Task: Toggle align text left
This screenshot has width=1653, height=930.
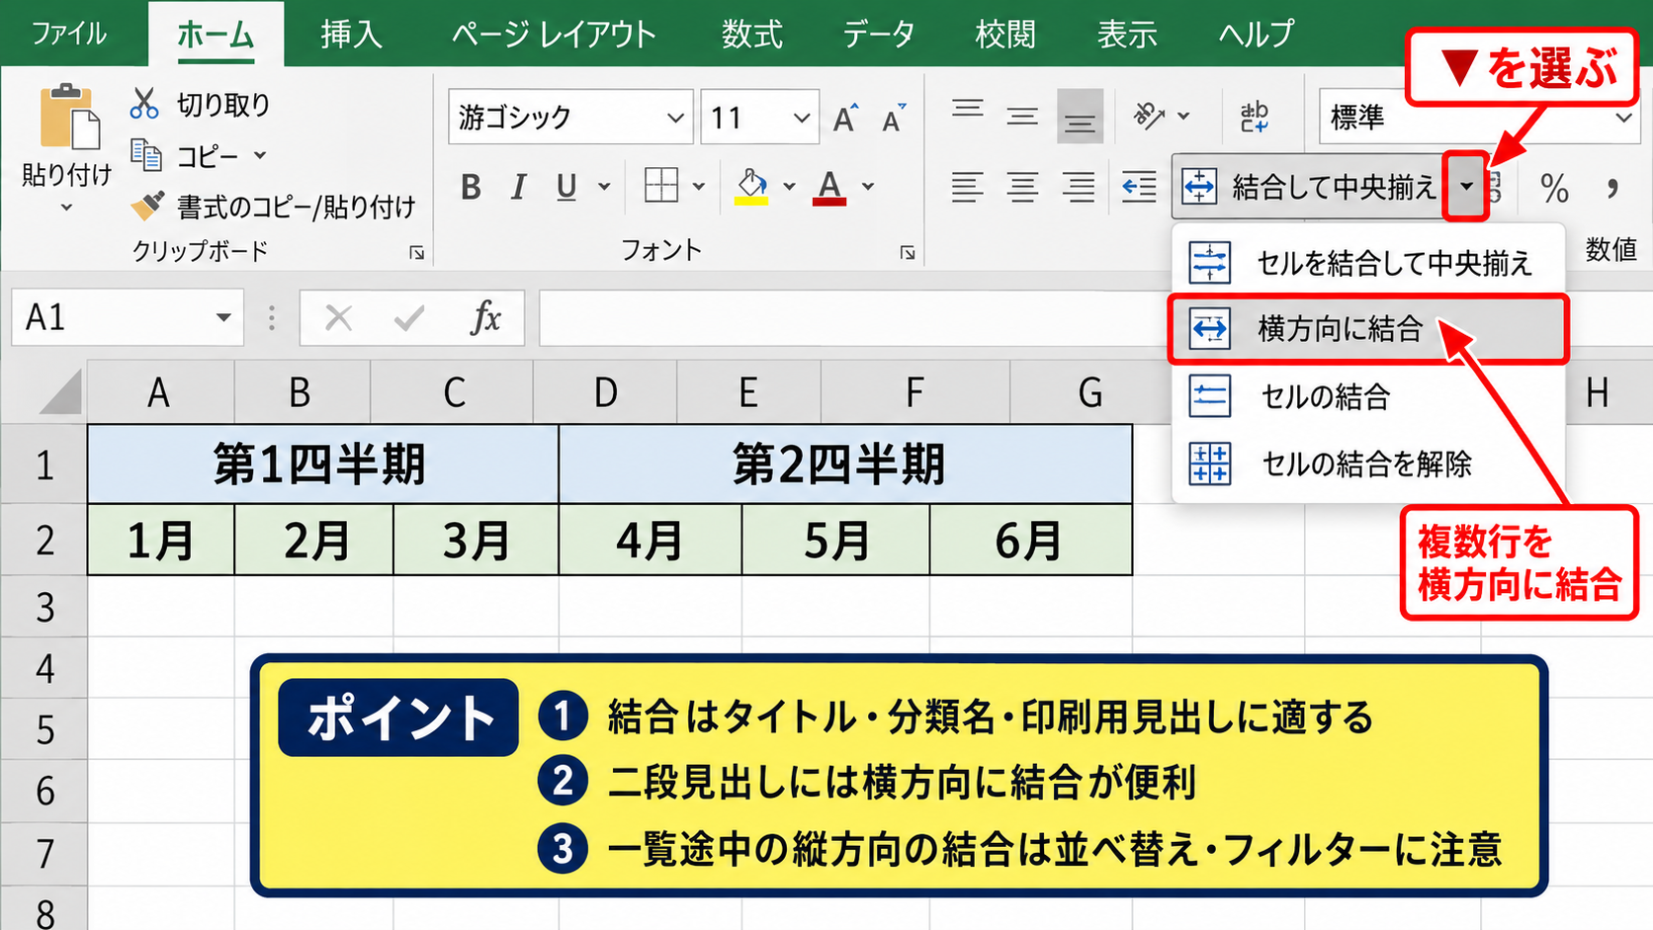Action: 967,186
